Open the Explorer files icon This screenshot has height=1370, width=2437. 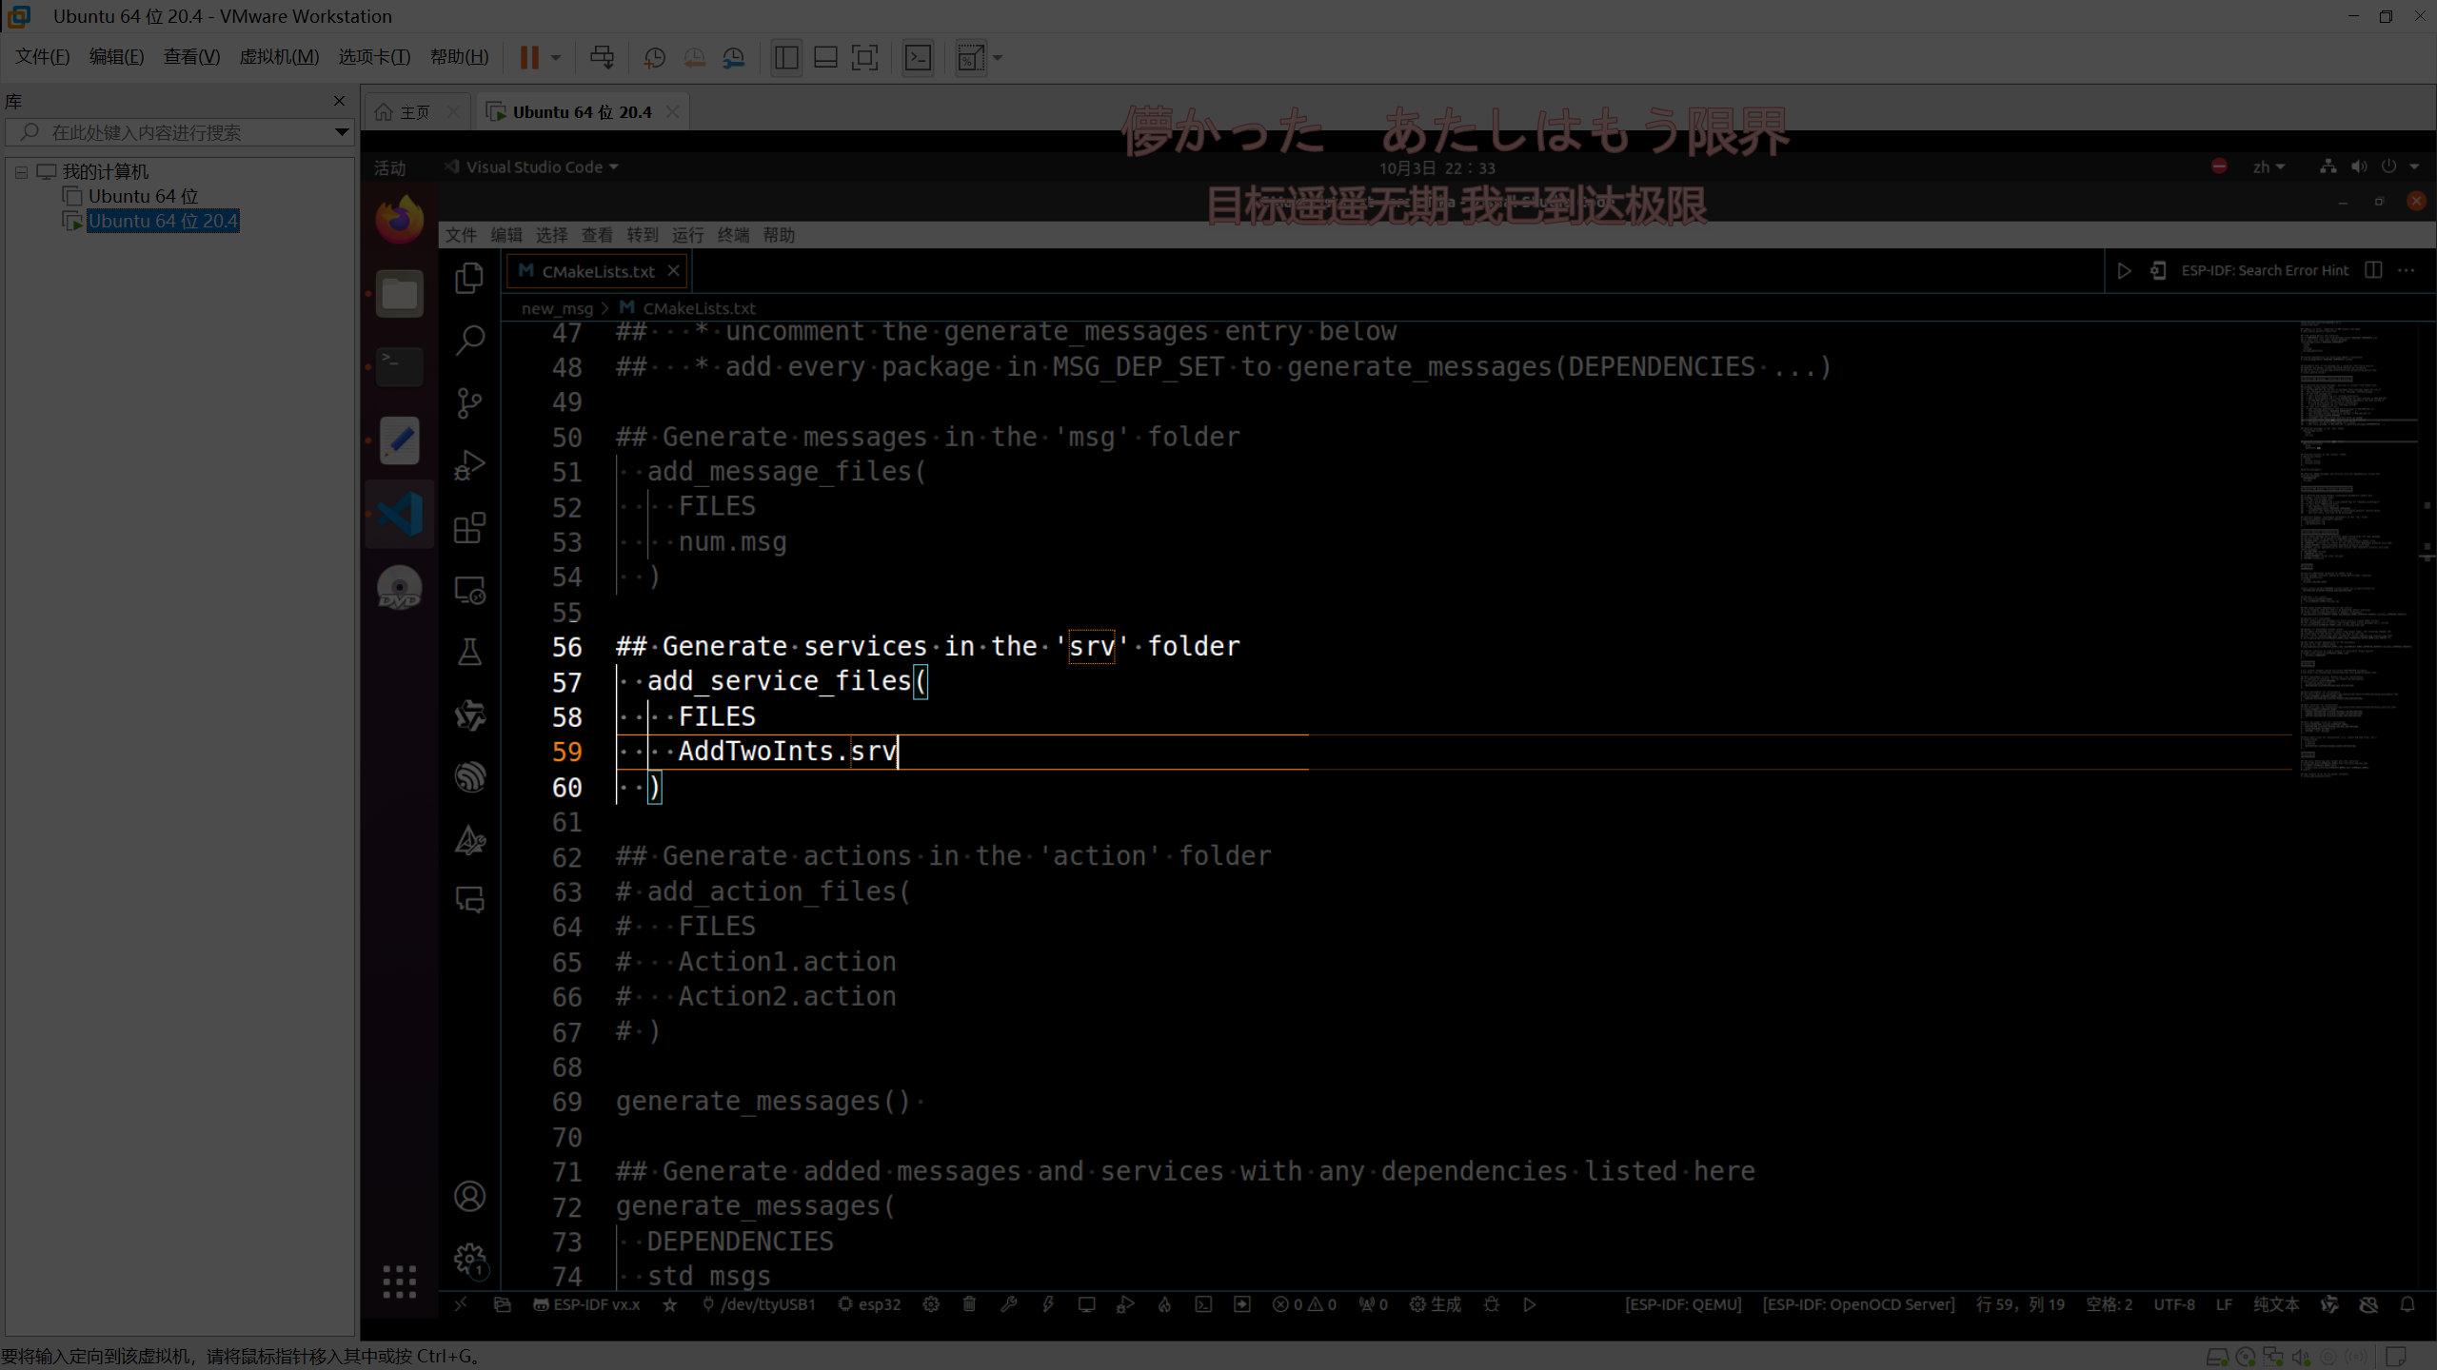[x=470, y=278]
